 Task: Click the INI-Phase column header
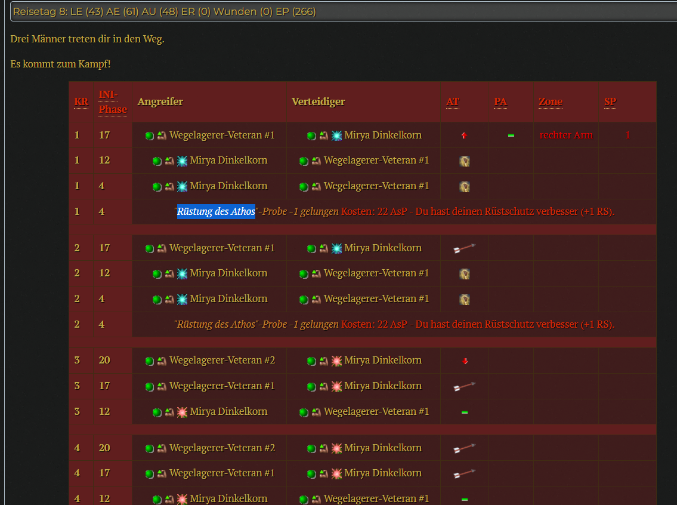(x=113, y=101)
